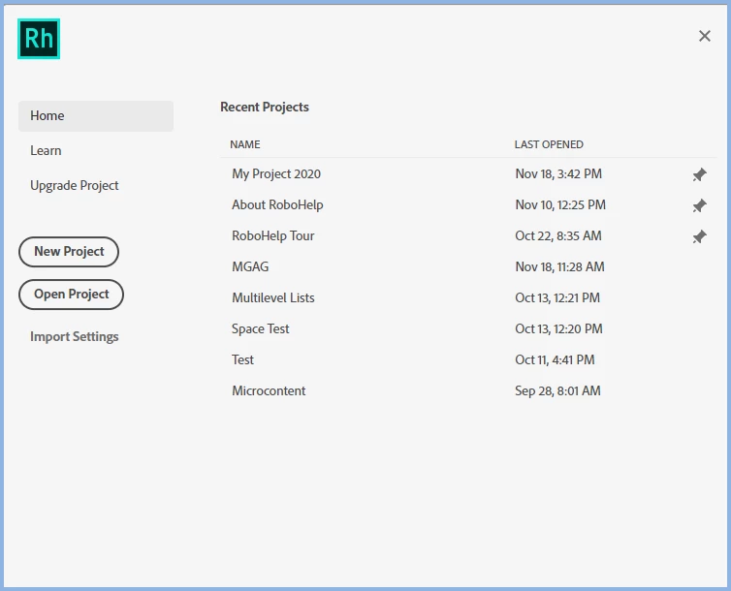Close the RoboHelp starter screen

(705, 36)
